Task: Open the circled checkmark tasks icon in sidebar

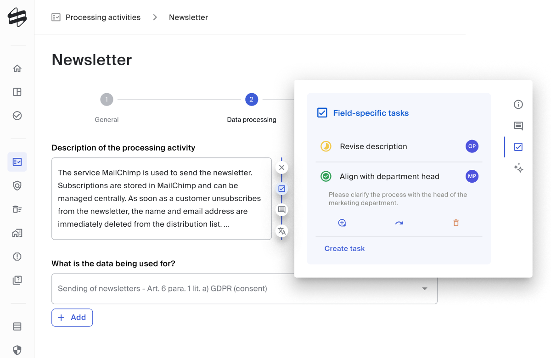Action: [17, 116]
